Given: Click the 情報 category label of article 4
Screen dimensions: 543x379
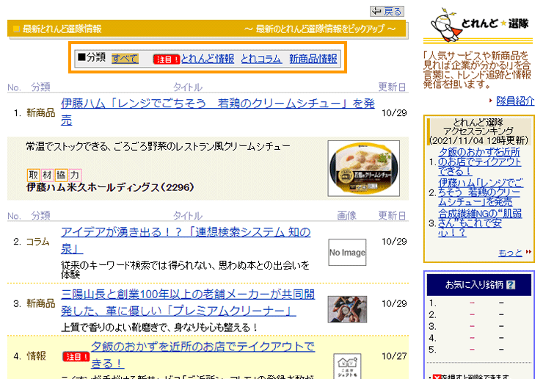Looking at the screenshot, I should [37, 356].
